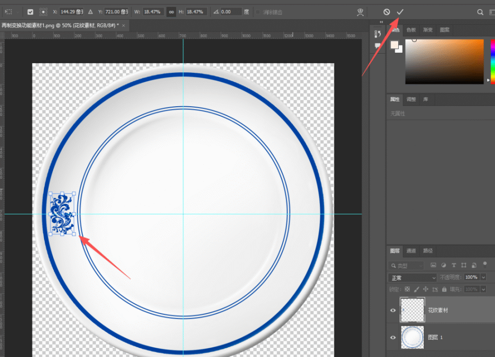Click the rainbow hue slider strip
Screen dimensions: 495x357
[x=493, y=61]
